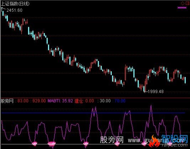Viewport: 190px width, 149px height.
Task: Select the MABTI: 35.92 readout
Action: (60, 101)
